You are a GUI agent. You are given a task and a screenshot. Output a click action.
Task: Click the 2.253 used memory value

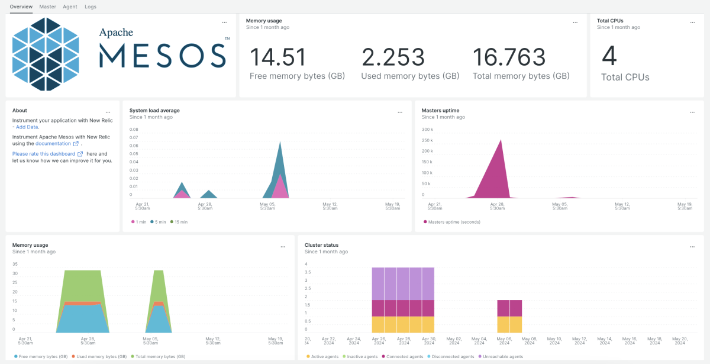[393, 57]
